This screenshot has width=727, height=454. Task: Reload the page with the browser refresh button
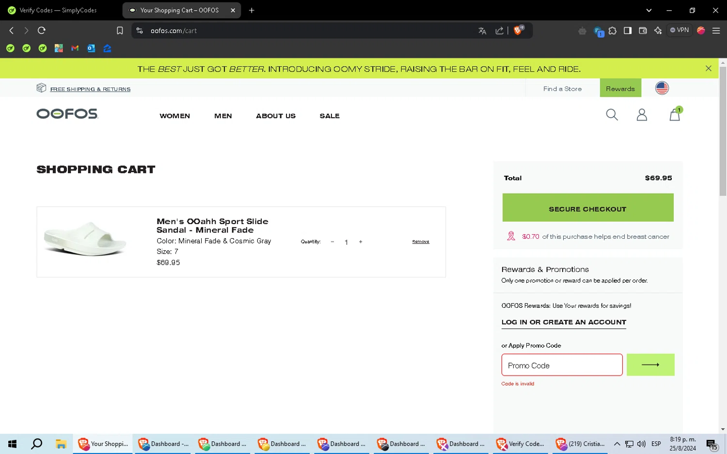click(x=42, y=30)
